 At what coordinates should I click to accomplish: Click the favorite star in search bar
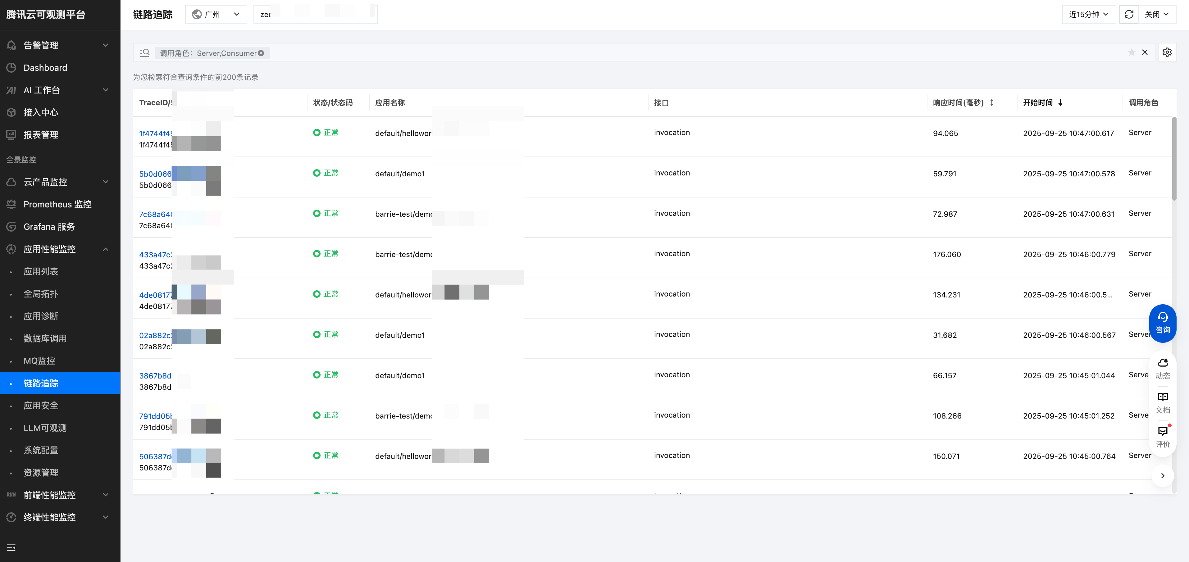[x=1131, y=52]
